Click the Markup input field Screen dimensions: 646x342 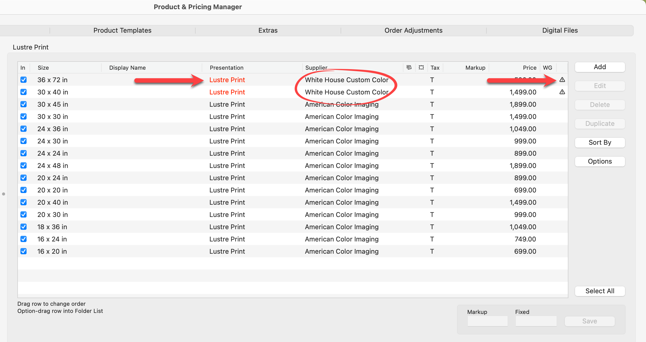(x=487, y=321)
